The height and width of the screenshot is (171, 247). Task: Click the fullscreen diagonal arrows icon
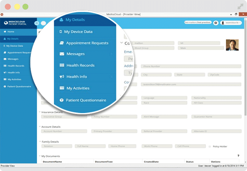coord(240,7)
